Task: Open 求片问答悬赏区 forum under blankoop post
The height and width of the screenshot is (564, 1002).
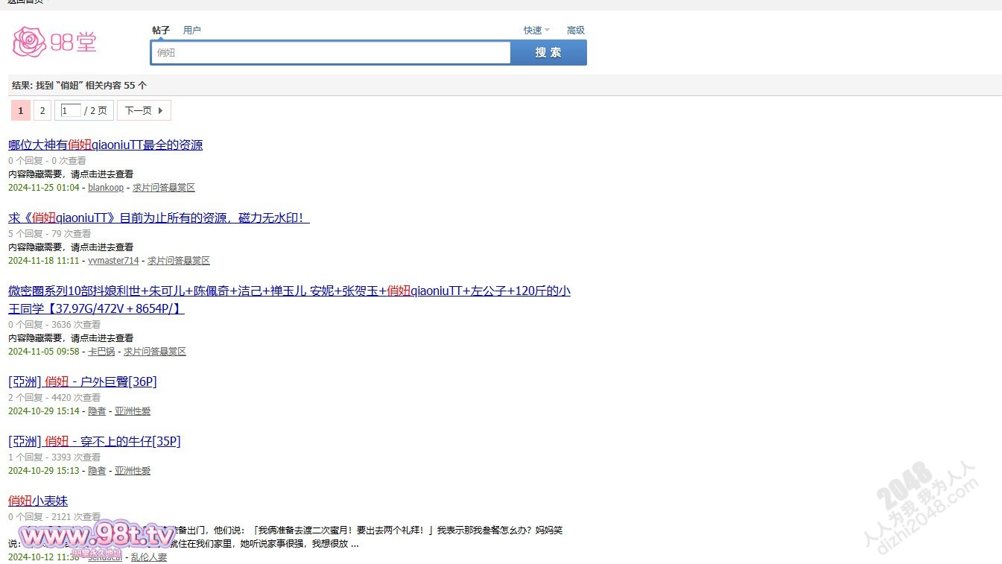Action: [x=164, y=188]
